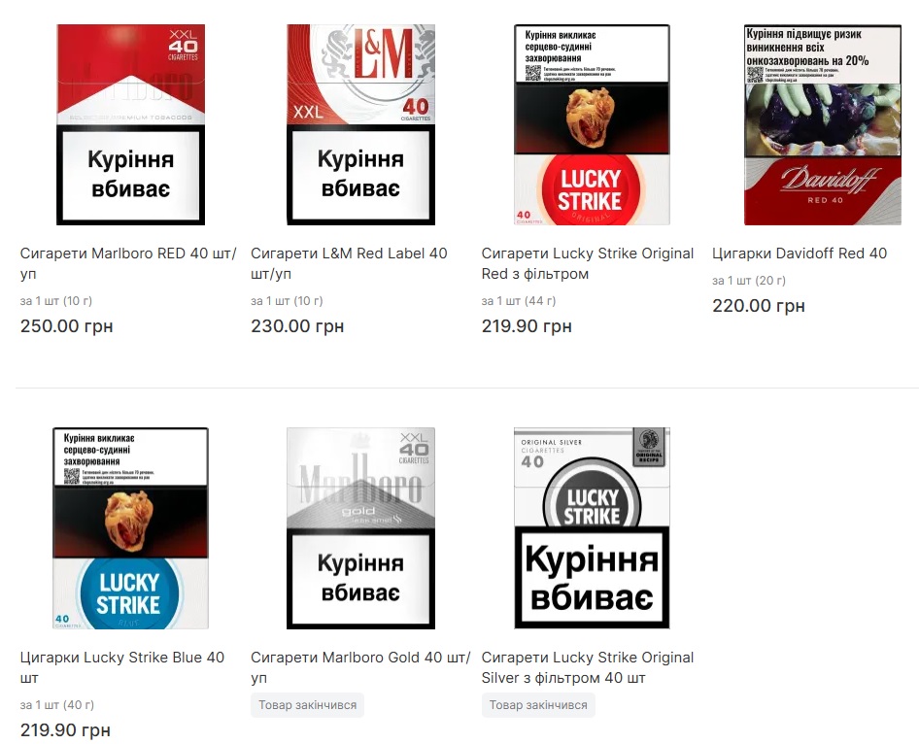Open the Lucky Strike Original Silver pack image
Image resolution: width=919 pixels, height=744 pixels.
coord(592,528)
